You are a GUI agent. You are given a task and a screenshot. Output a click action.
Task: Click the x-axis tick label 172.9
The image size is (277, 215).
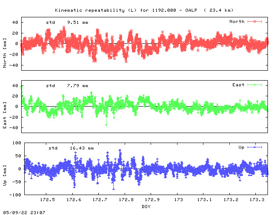152,199
